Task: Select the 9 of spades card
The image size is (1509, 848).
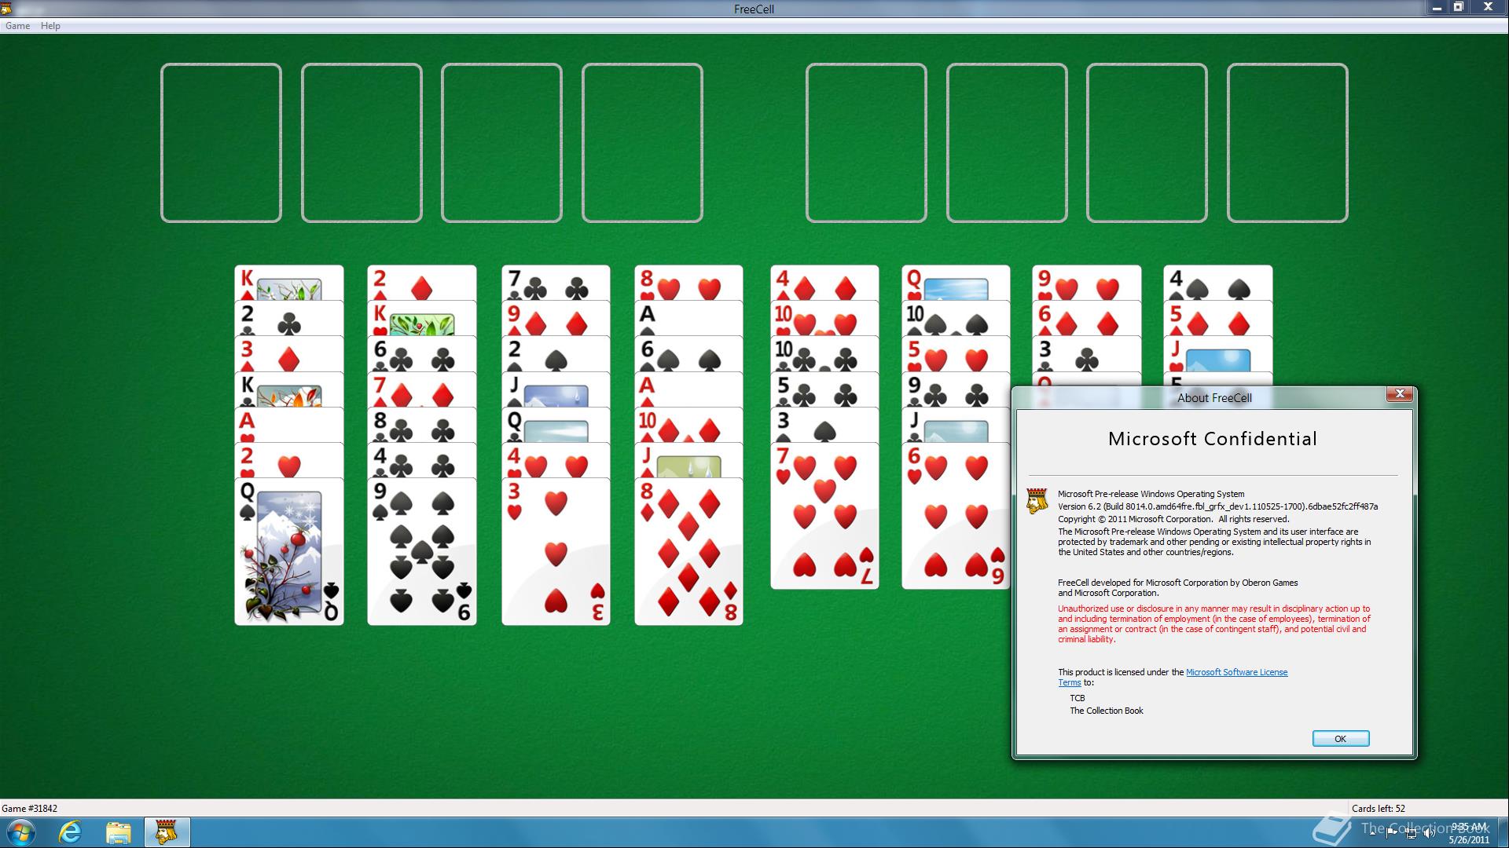Action: click(422, 552)
